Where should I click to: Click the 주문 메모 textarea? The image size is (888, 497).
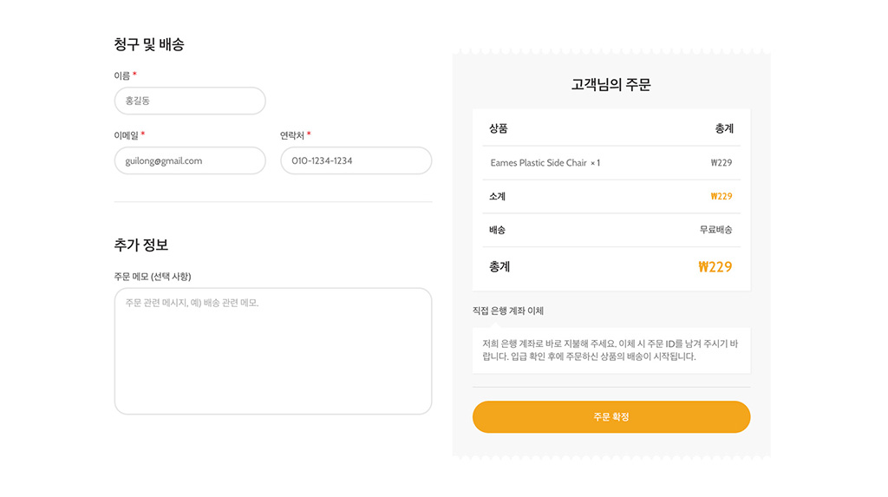[x=272, y=350]
